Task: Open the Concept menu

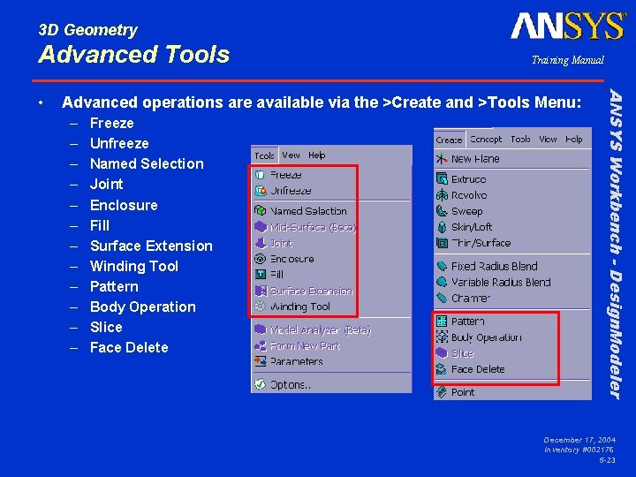Action: pos(486,140)
